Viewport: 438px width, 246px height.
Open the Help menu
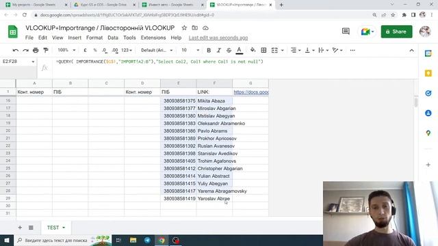pos(176,38)
